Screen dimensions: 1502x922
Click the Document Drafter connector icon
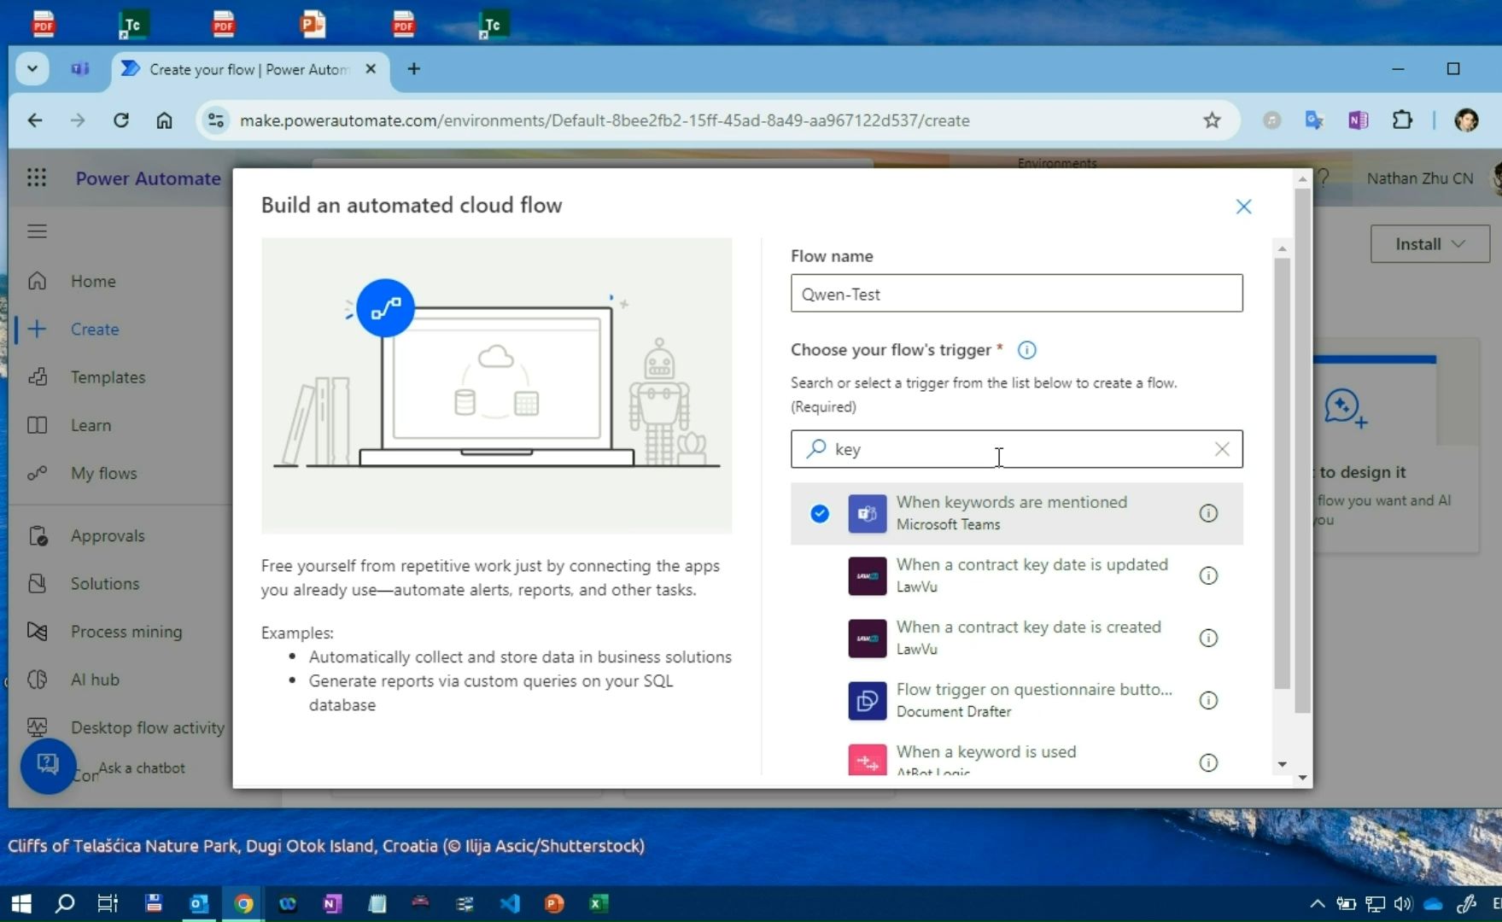[867, 700]
